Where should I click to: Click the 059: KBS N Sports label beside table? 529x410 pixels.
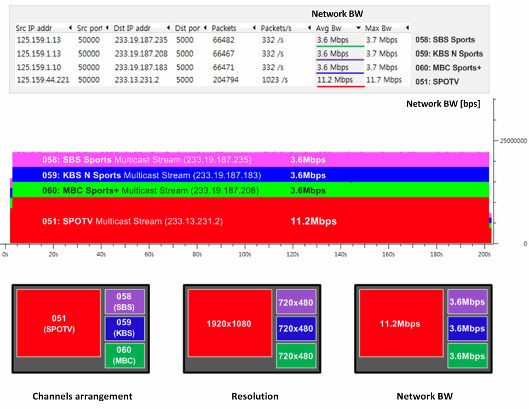coord(449,54)
